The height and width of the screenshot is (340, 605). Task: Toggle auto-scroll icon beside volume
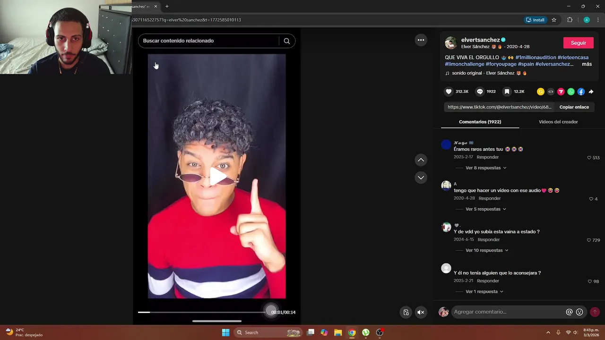point(406,312)
